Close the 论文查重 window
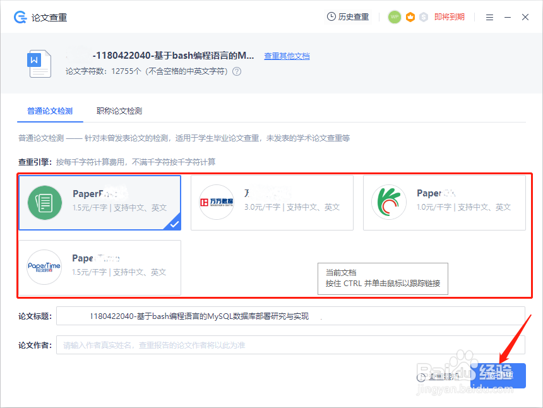Screen dimensions: 543x408 (525, 17)
